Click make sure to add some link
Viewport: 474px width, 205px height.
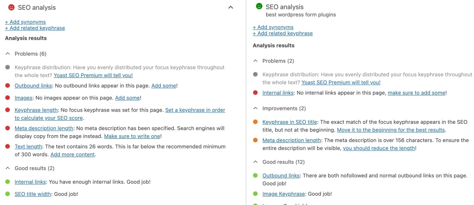(x=417, y=93)
